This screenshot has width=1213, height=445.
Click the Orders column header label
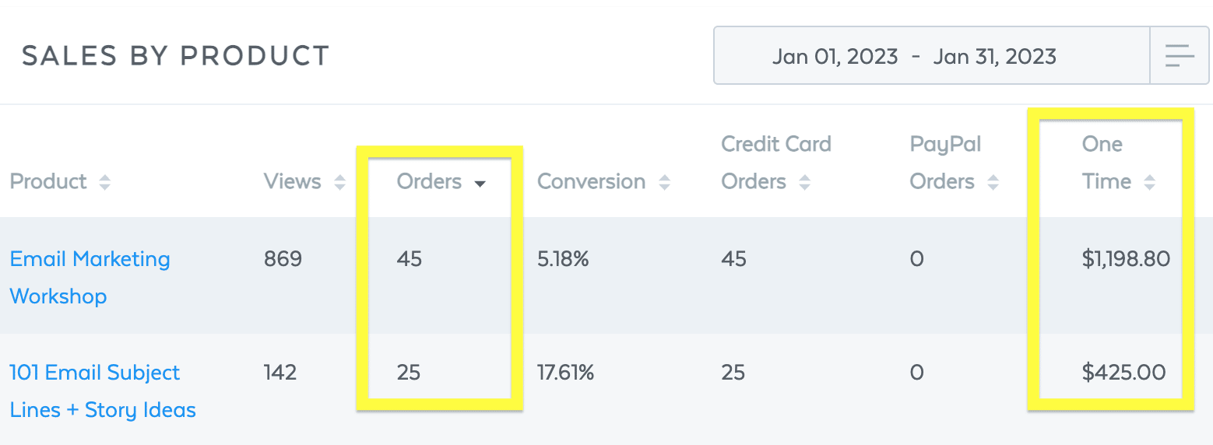click(x=429, y=181)
